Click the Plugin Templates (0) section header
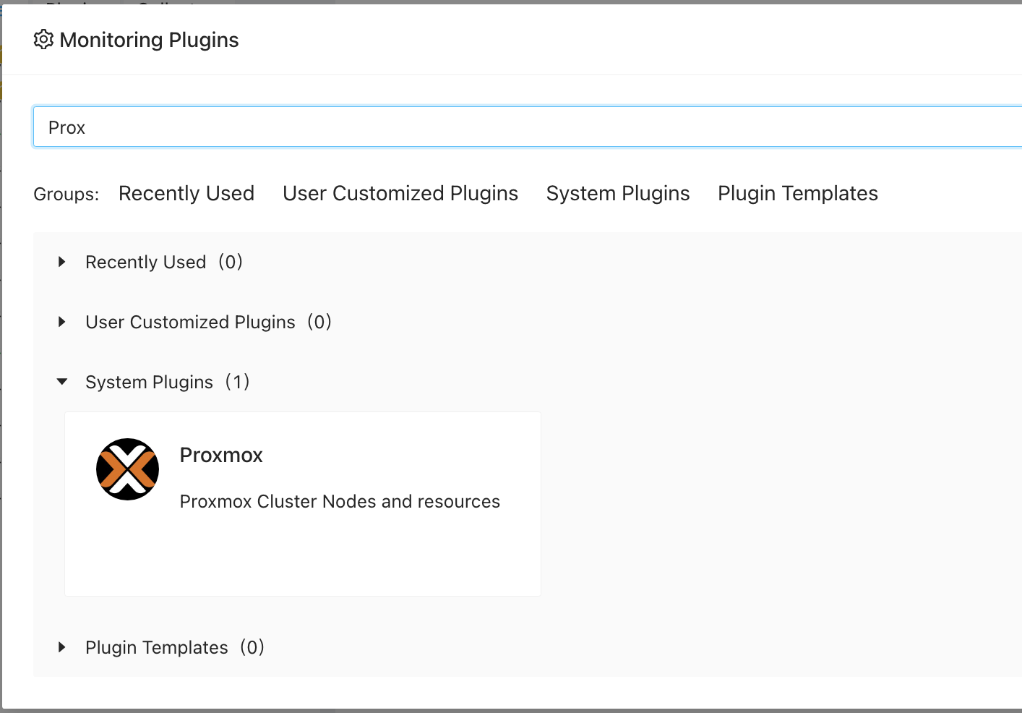 (174, 647)
